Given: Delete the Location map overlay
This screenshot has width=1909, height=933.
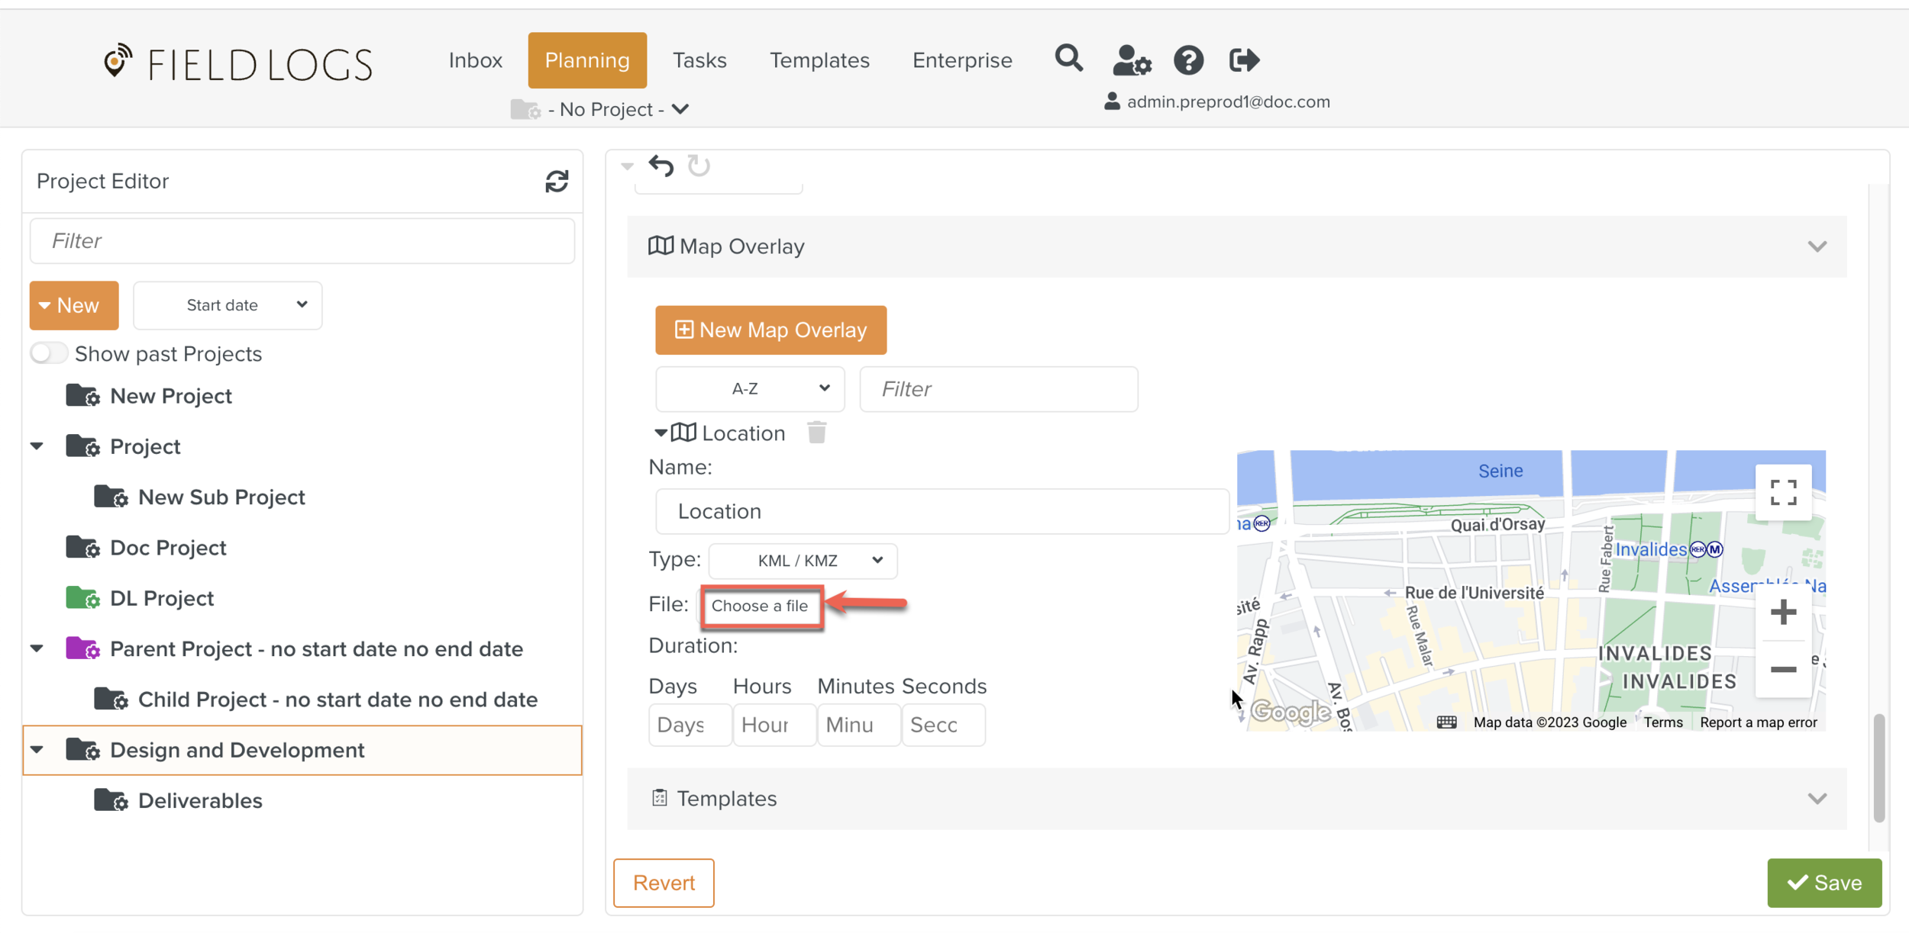Looking at the screenshot, I should (816, 433).
